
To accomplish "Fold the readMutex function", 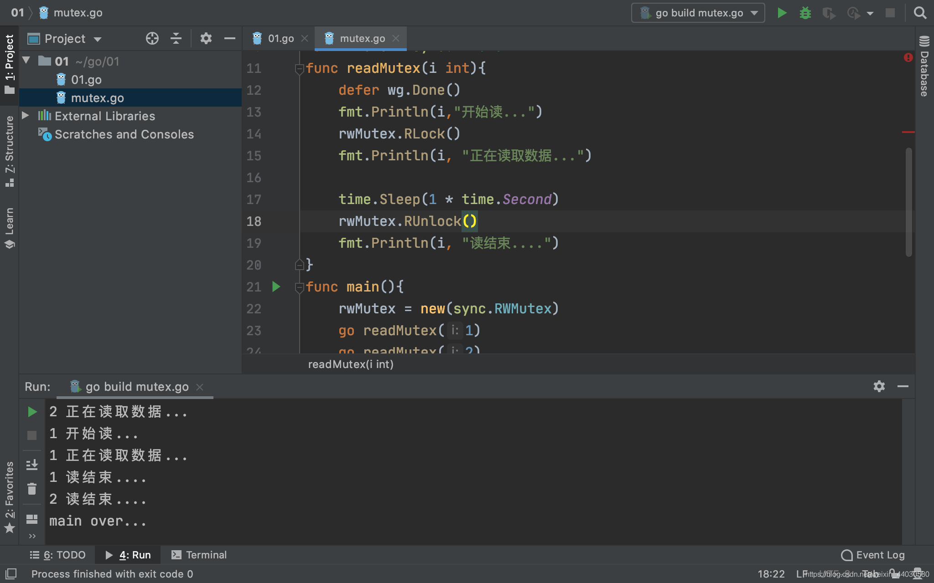I will tap(299, 69).
